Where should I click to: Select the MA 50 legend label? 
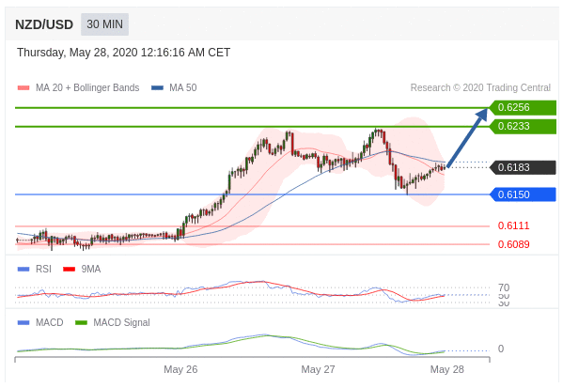(182, 88)
